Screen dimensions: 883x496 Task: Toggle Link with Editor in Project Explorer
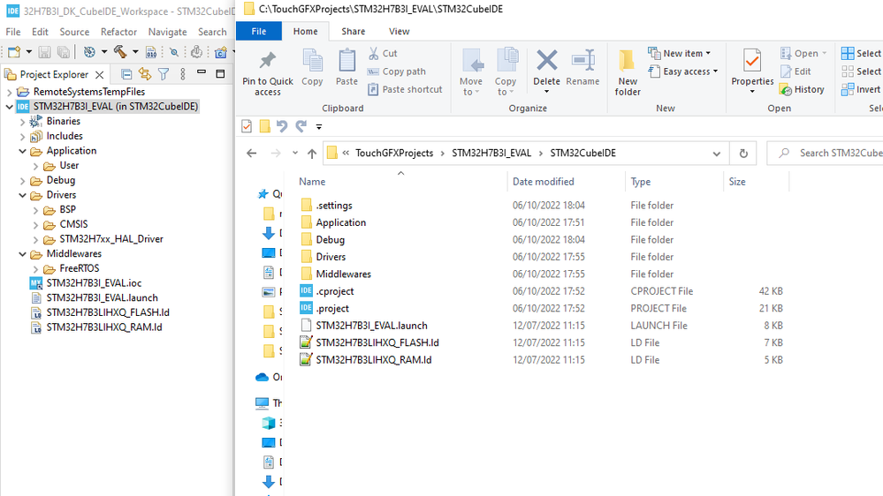(x=145, y=74)
